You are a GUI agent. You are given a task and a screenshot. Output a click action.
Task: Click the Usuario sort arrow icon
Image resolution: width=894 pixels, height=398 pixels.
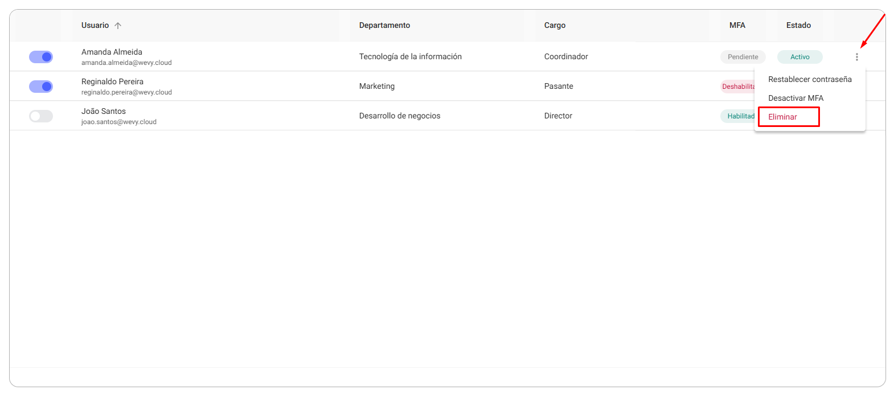pyautogui.click(x=118, y=26)
